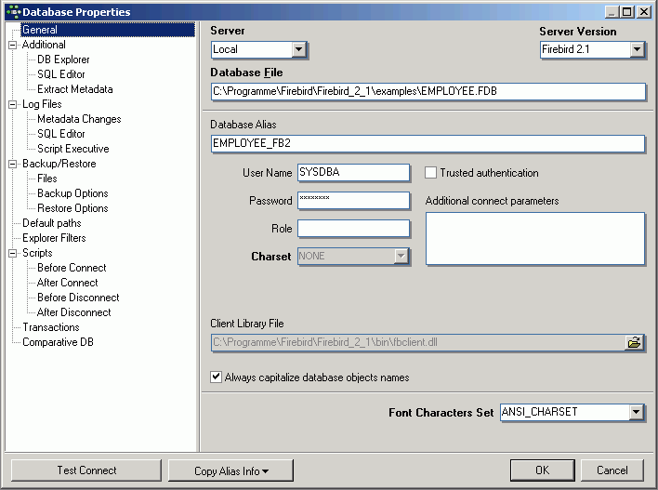
Task: Open the Copy Alias Info menu button
Action: click(230, 470)
